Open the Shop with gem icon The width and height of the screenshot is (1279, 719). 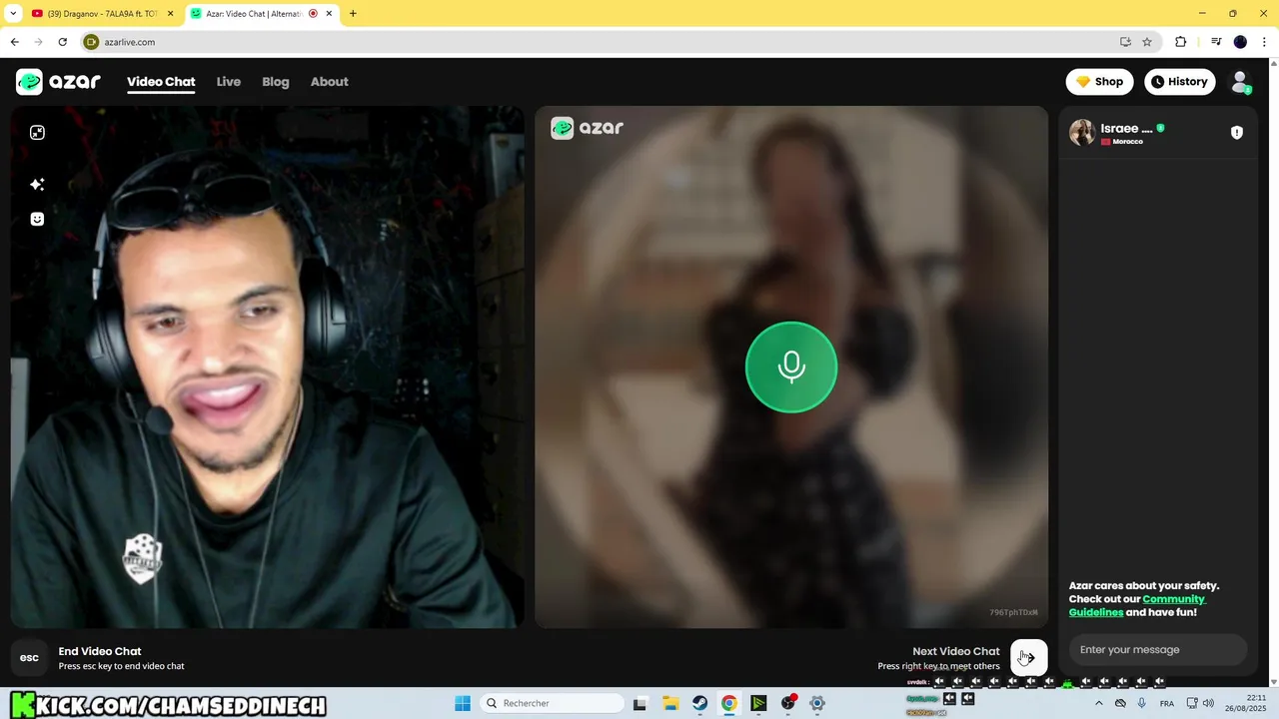click(x=1099, y=82)
